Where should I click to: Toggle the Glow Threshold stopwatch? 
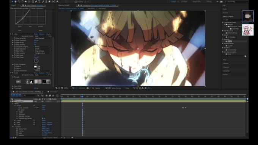[15, 40]
